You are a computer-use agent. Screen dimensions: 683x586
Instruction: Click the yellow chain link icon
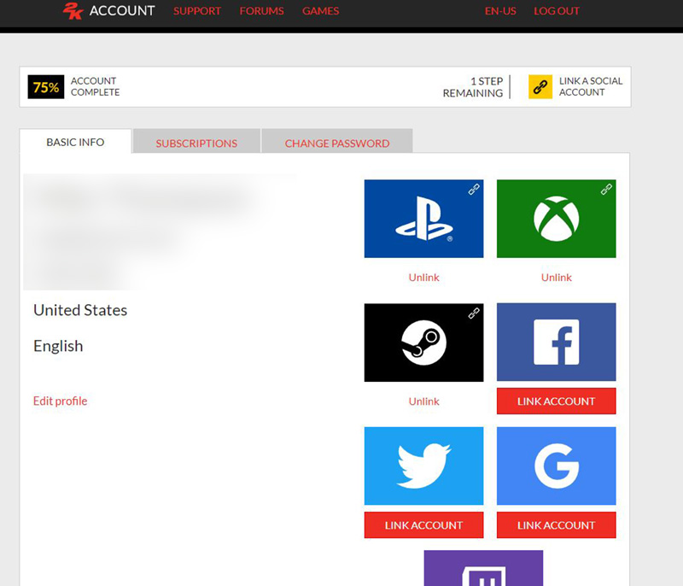click(x=540, y=87)
